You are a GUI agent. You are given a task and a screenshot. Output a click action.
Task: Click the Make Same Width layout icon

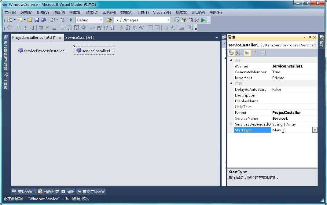tap(63, 28)
